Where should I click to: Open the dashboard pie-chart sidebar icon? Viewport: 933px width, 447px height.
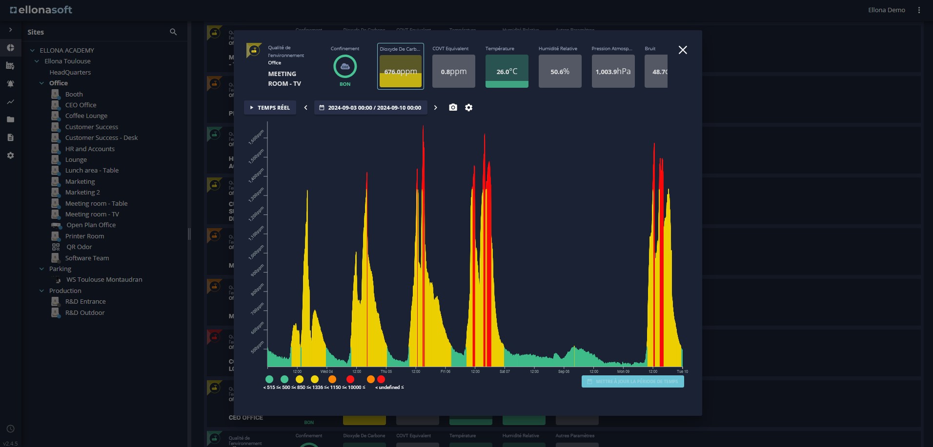pos(10,48)
